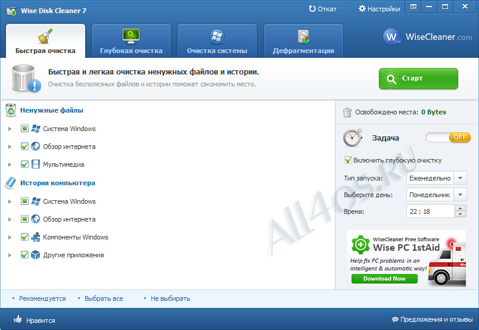
Task: Expand Система Windows under Ненужные файлы
Action: coord(10,129)
